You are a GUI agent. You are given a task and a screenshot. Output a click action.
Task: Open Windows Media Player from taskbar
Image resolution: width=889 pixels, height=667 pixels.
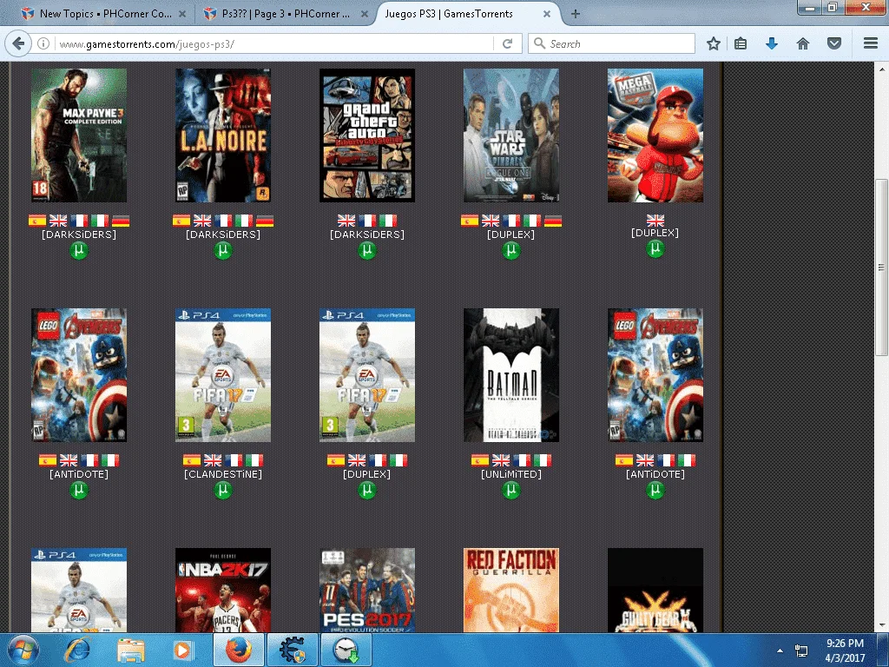182,650
